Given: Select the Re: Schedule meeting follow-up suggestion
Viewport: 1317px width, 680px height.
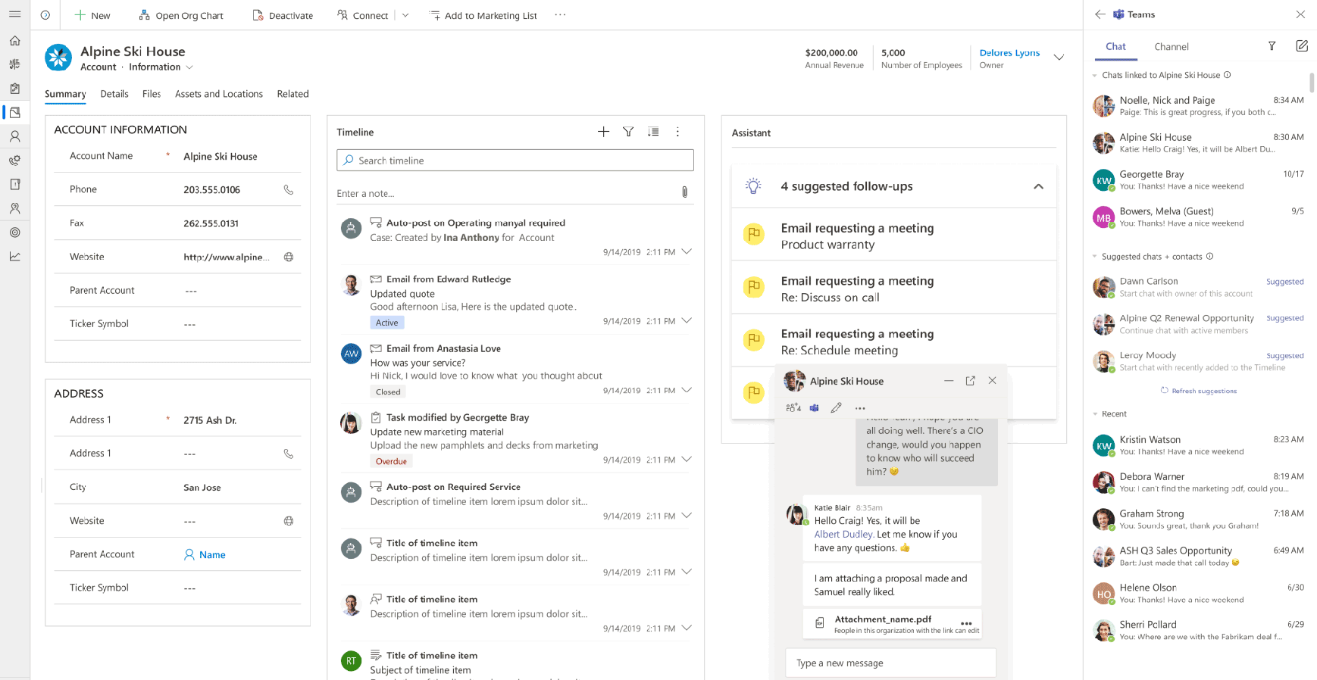Looking at the screenshot, I should pyautogui.click(x=894, y=341).
